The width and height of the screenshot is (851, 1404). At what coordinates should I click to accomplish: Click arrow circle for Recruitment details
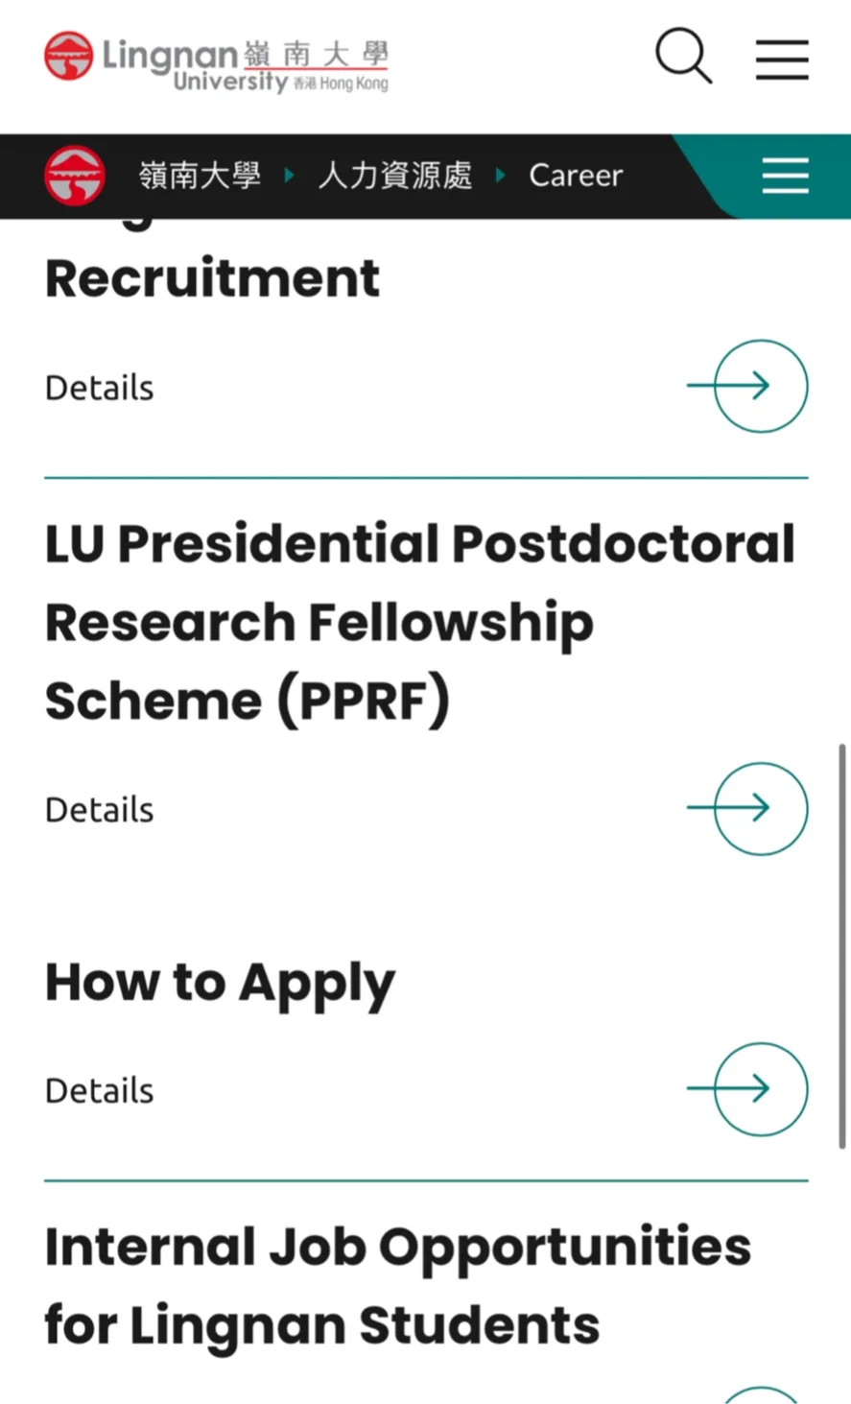point(748,386)
